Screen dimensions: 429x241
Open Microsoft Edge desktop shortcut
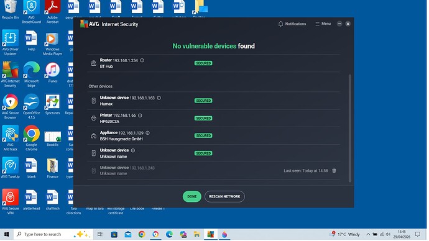(x=31, y=75)
